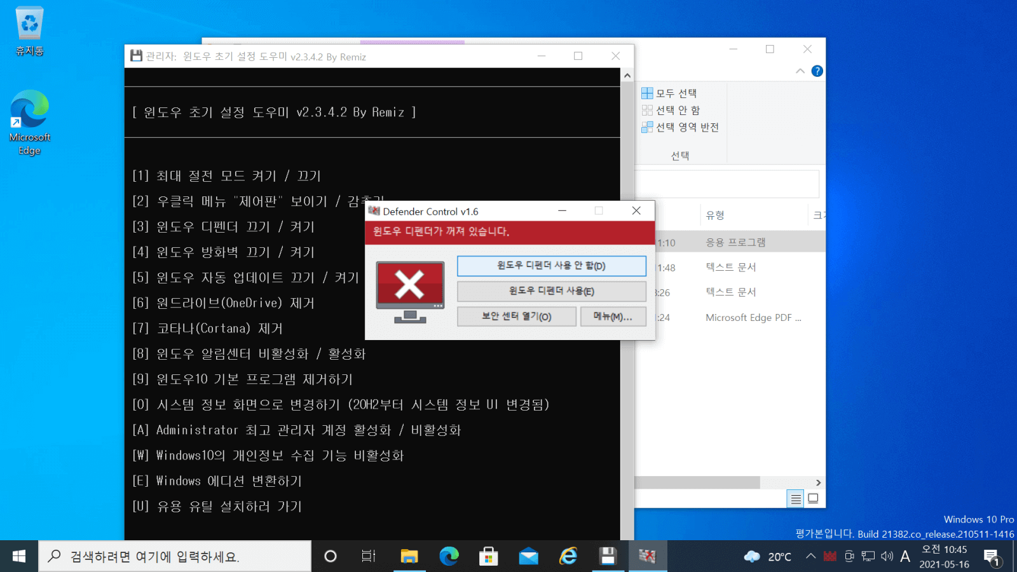Open the network status tray icon

[868, 556]
